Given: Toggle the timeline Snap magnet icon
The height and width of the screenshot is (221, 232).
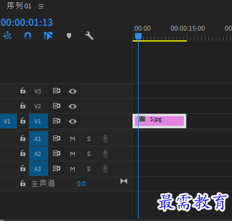Looking at the screenshot, I should [x=28, y=36].
